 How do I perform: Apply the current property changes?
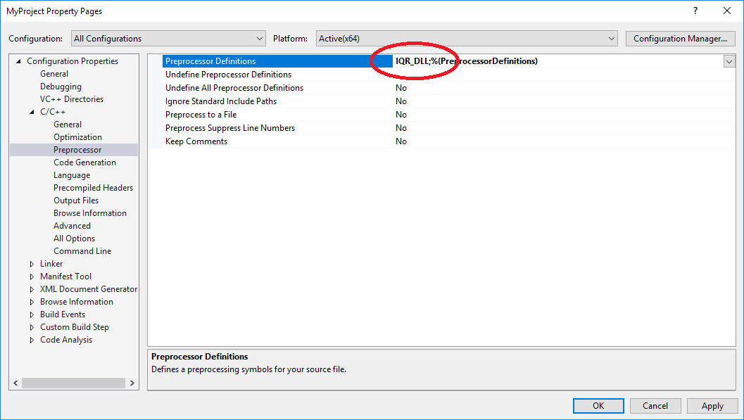click(x=712, y=405)
